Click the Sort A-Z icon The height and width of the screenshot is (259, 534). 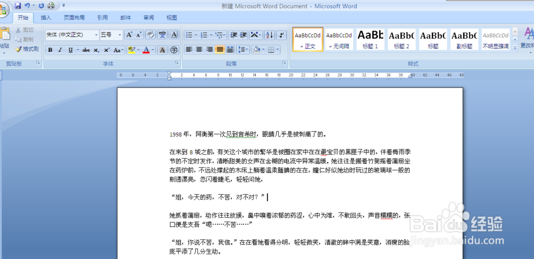[x=270, y=35]
